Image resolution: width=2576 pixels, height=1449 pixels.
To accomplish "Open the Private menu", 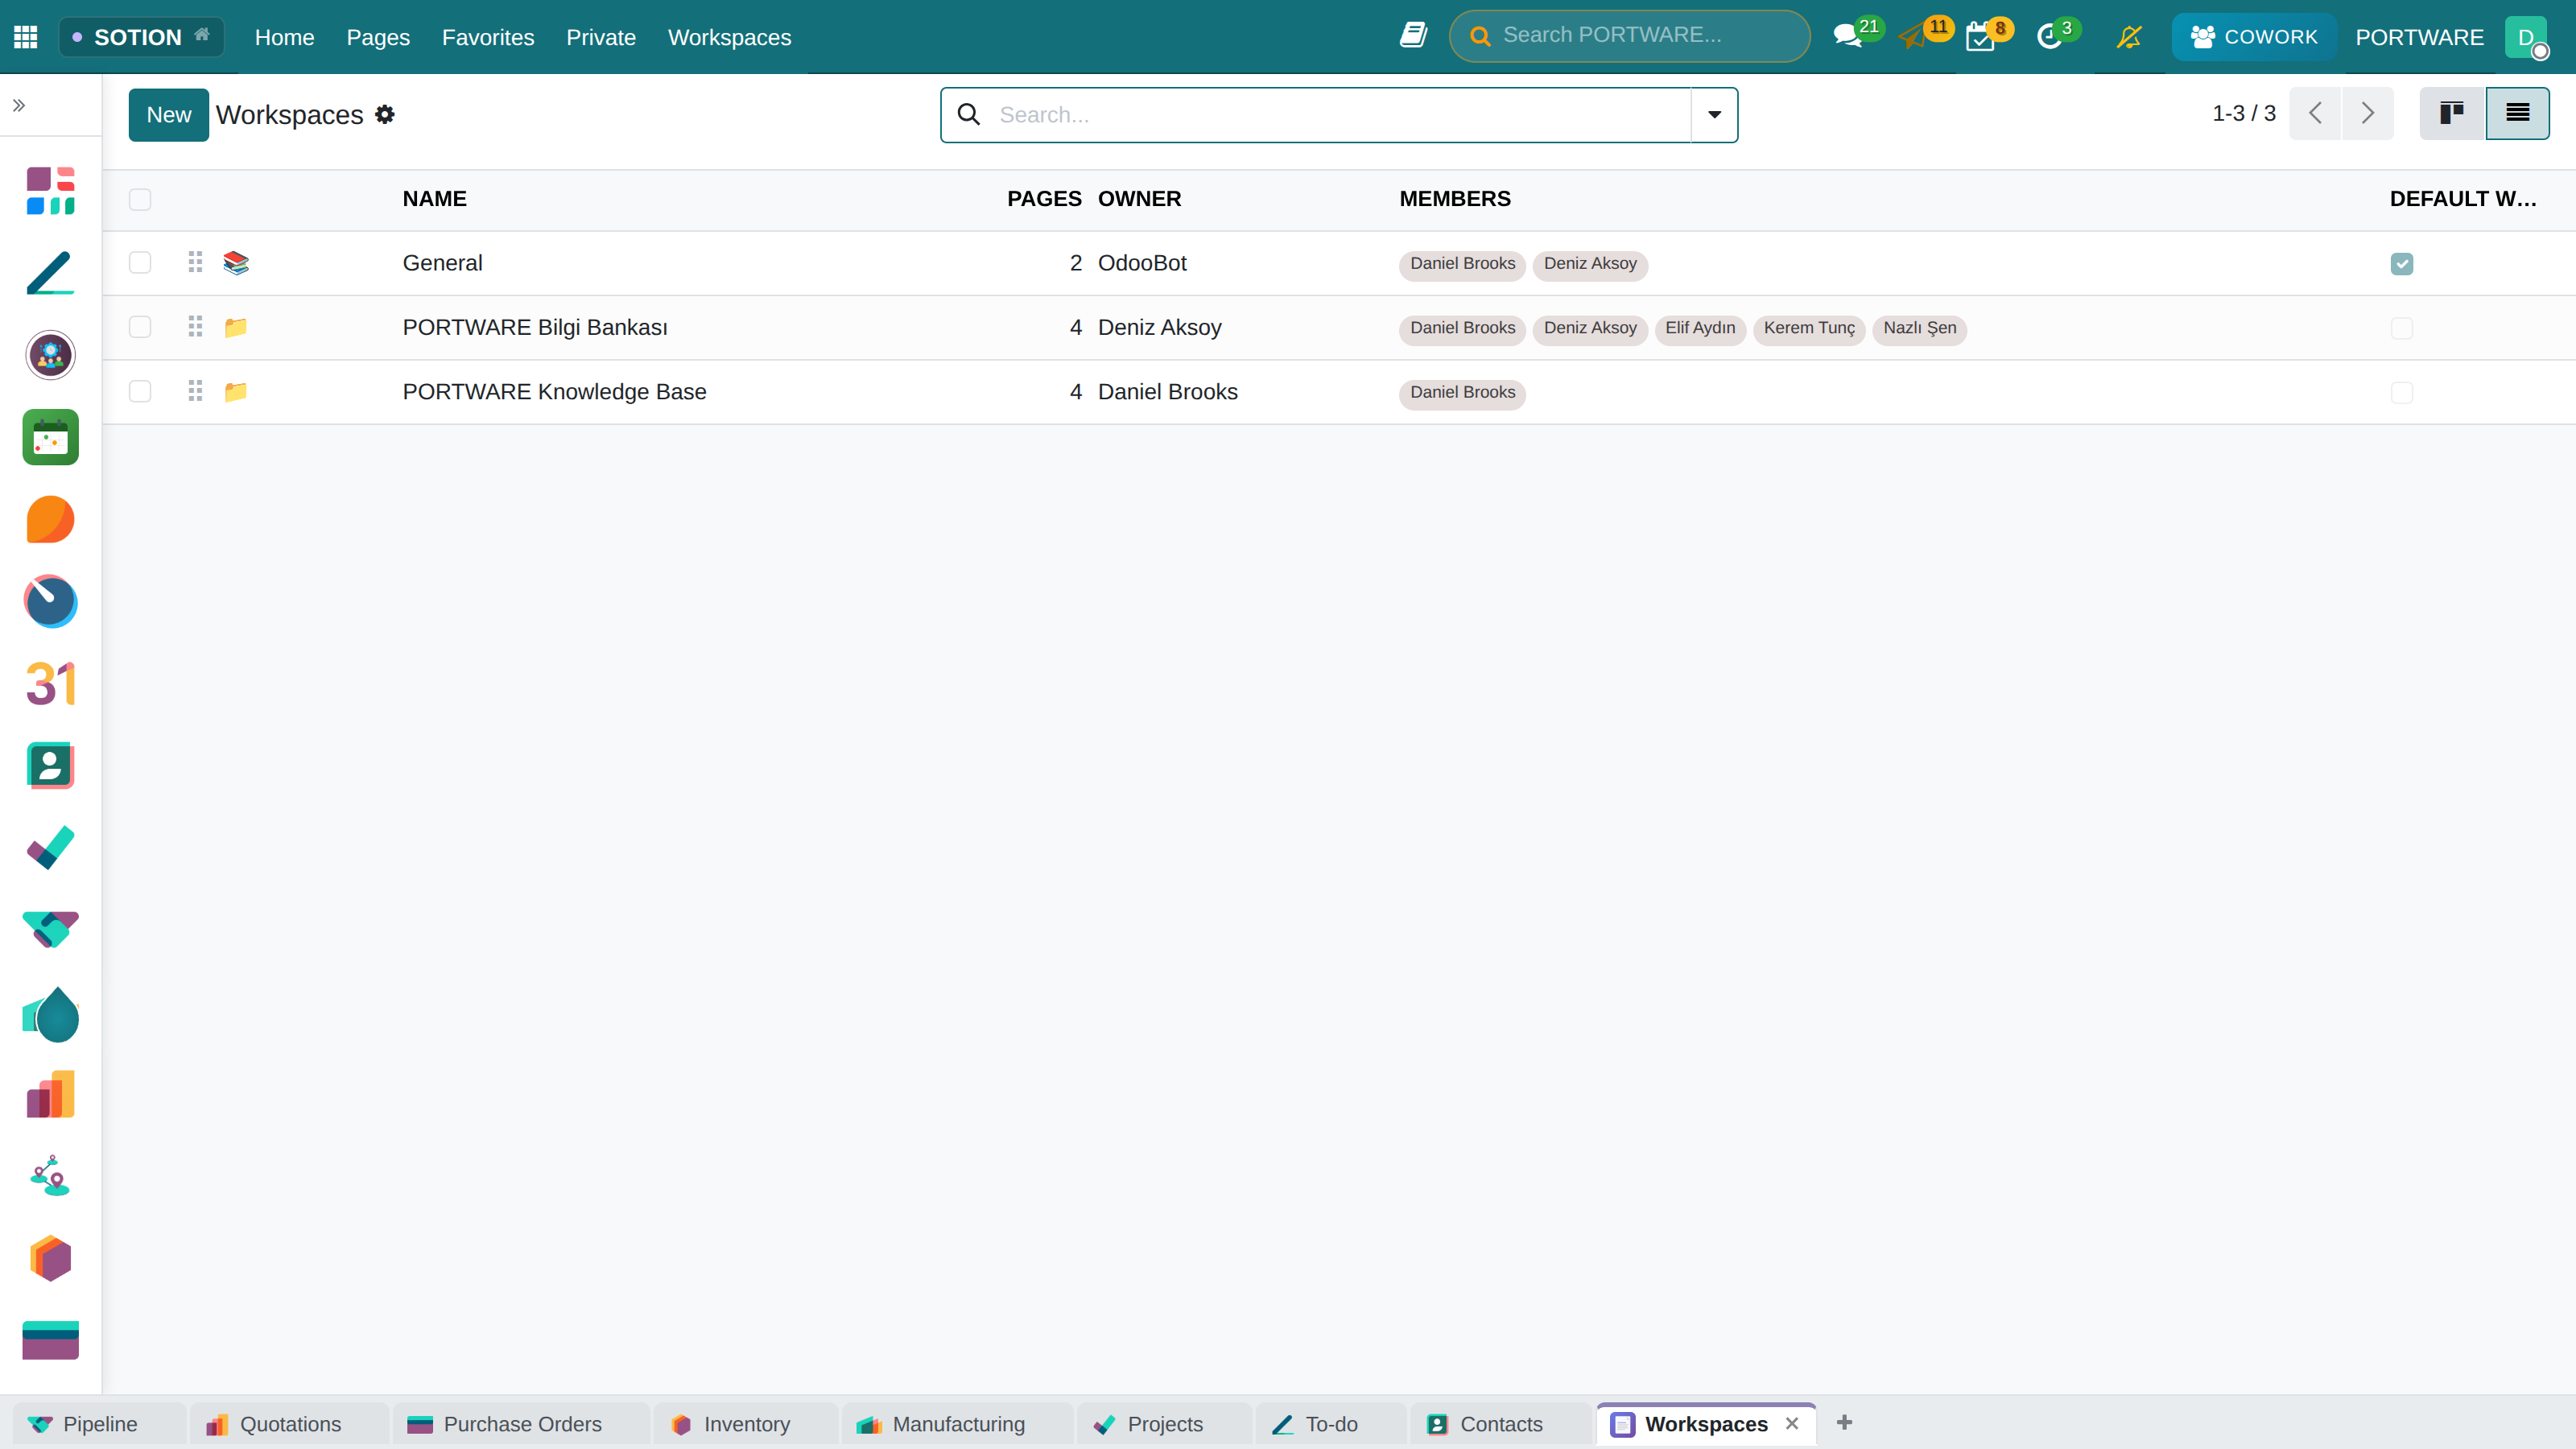I will coord(601,37).
